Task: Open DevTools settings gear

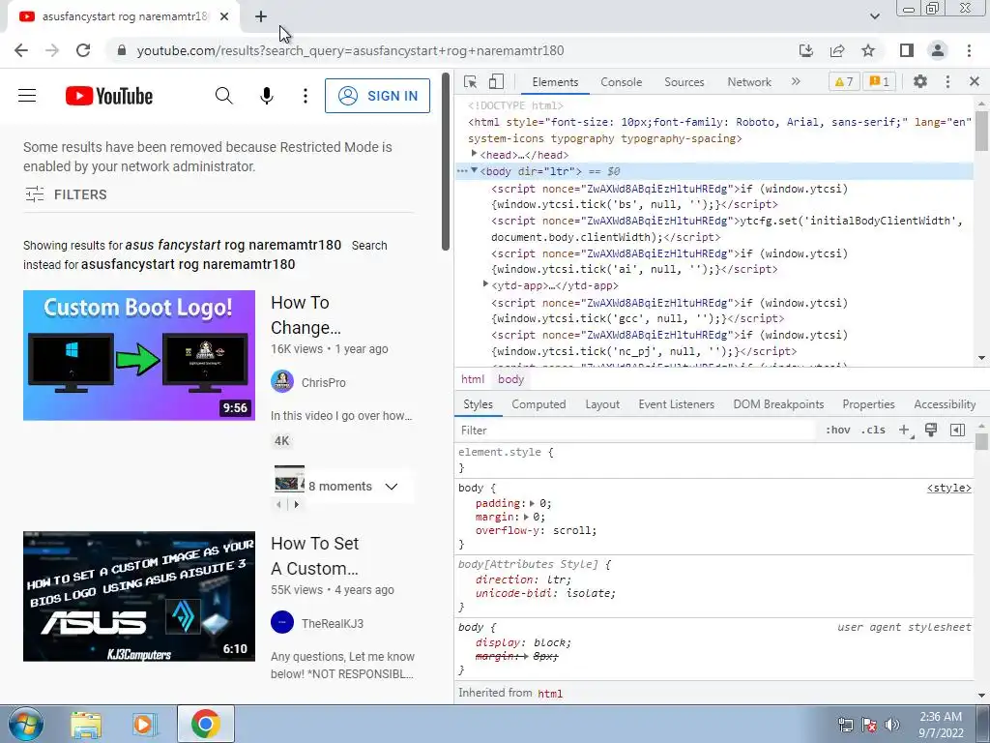Action: tap(920, 81)
